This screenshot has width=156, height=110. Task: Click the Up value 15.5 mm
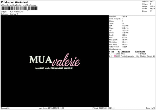(125, 30)
